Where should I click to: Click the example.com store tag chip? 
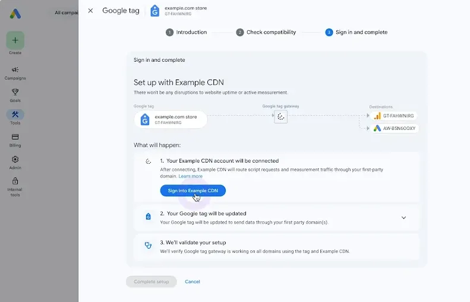tap(171, 119)
